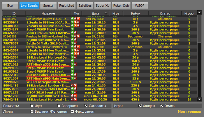
Task: Click green plus icon for WSOP Las Vegas 2016 Main
Action: coord(73,82)
